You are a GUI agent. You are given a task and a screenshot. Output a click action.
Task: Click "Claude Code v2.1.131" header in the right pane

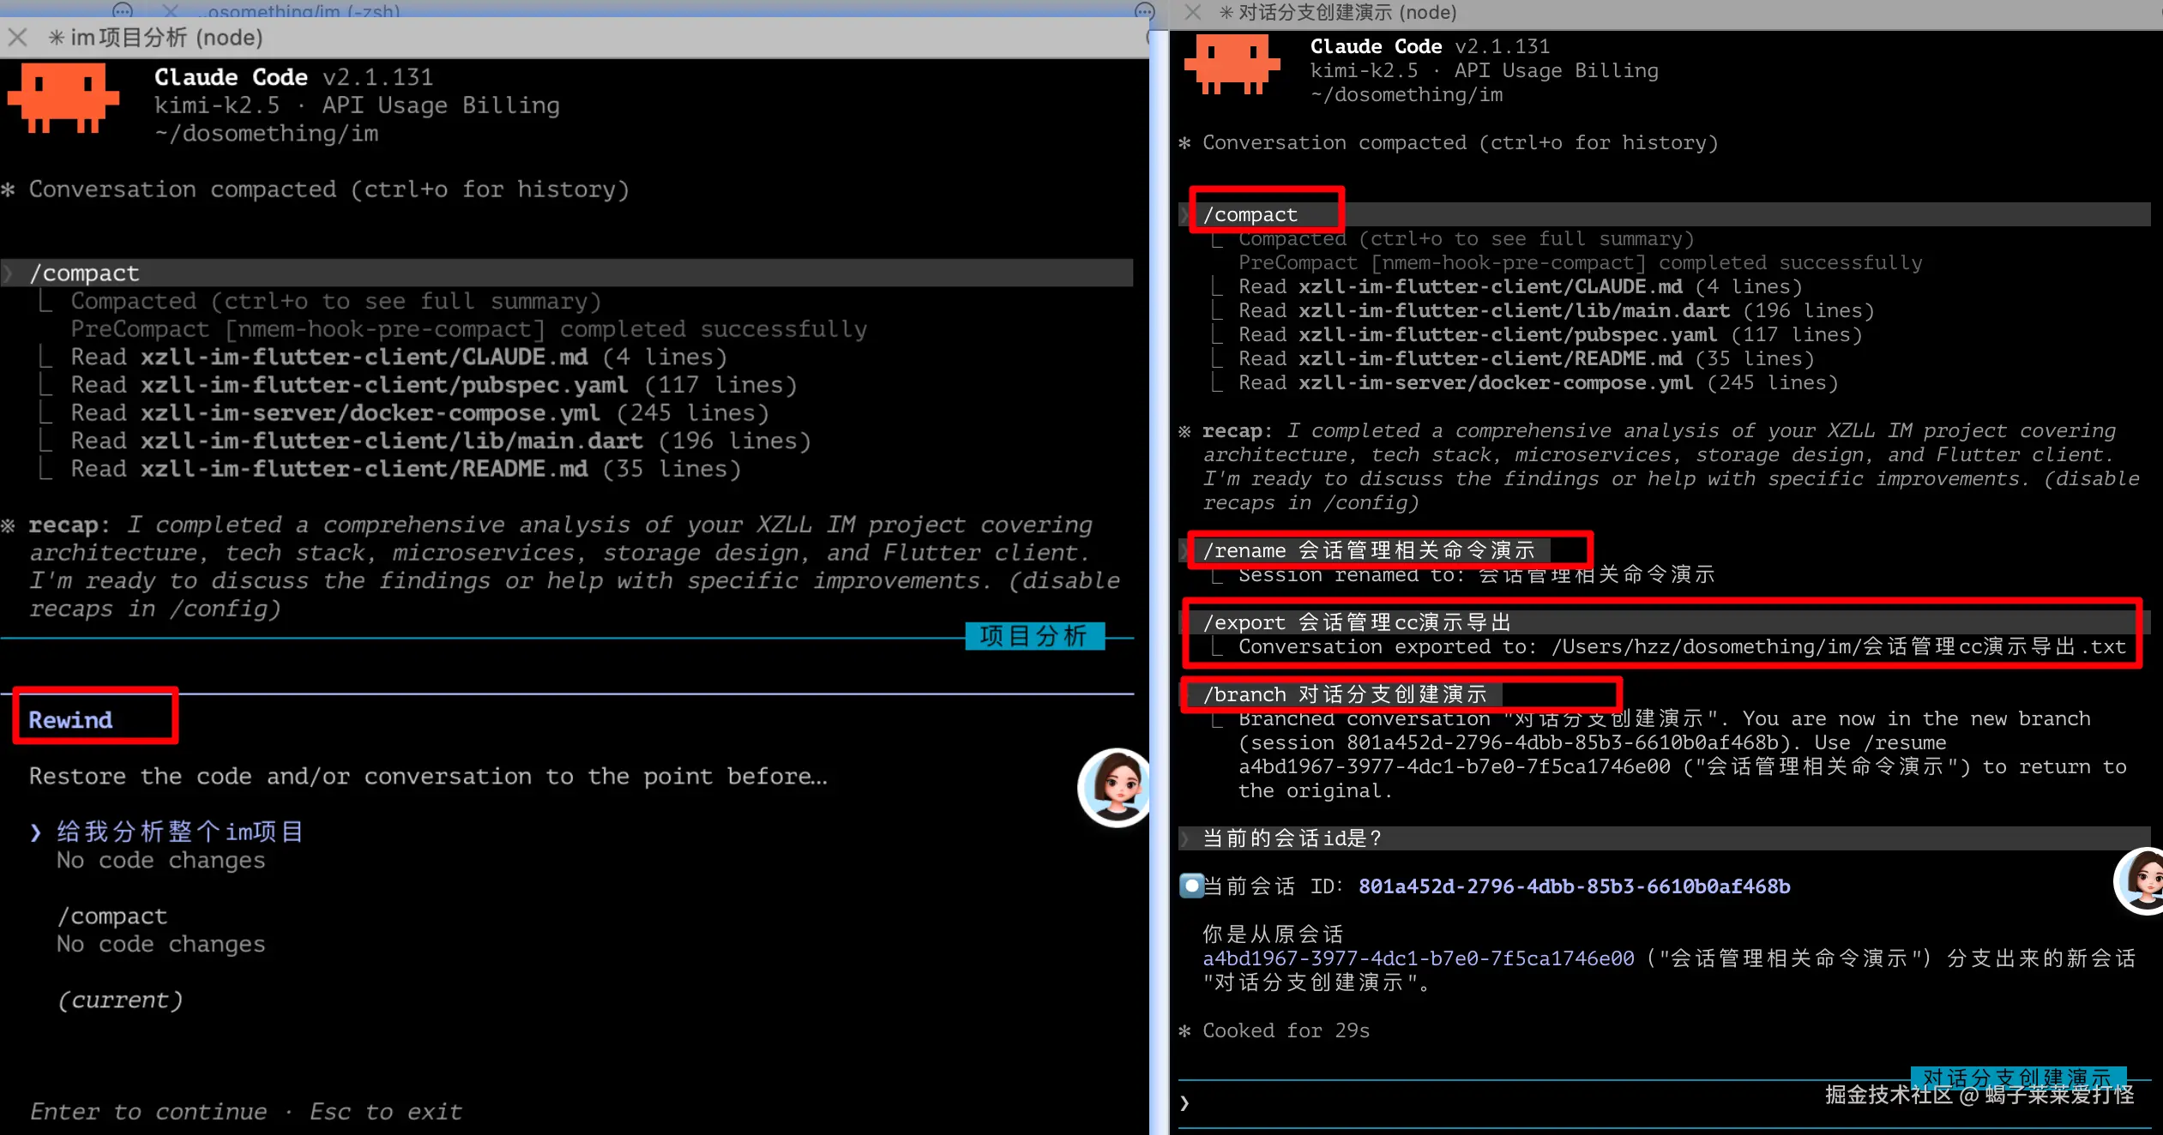pyautogui.click(x=1430, y=46)
